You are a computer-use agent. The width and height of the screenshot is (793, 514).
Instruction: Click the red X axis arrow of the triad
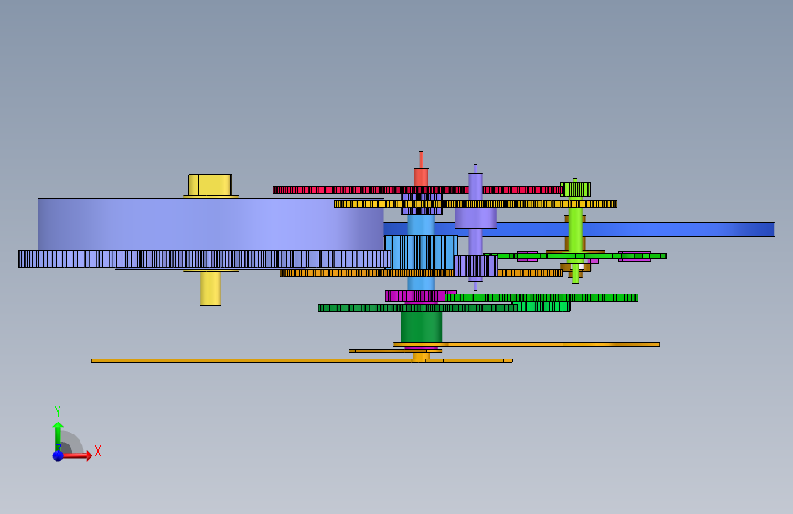[x=78, y=455]
